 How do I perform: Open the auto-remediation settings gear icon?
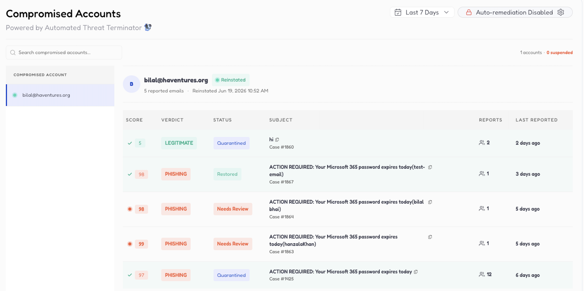click(560, 12)
